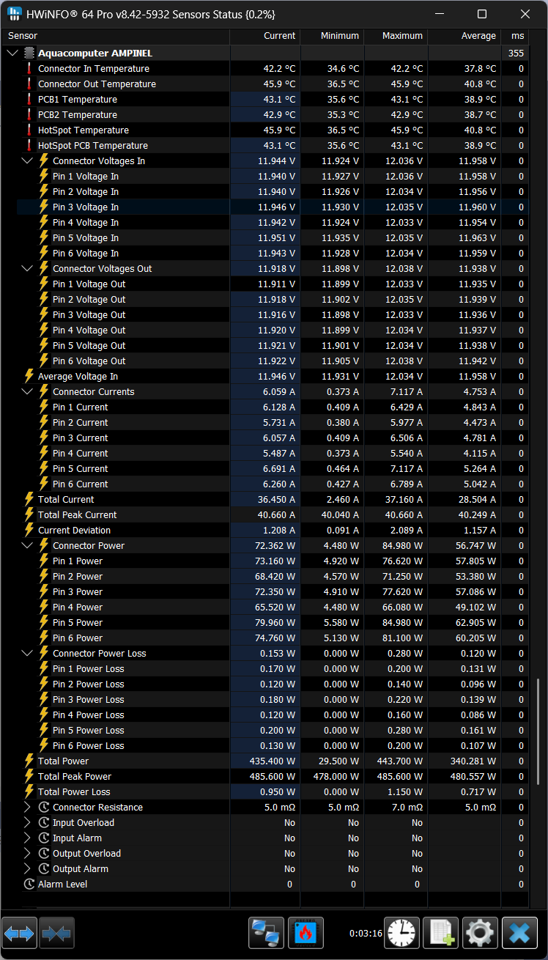Click the expand layout blue arrows button
Viewport: 548px width, 960px height.
coord(19,934)
